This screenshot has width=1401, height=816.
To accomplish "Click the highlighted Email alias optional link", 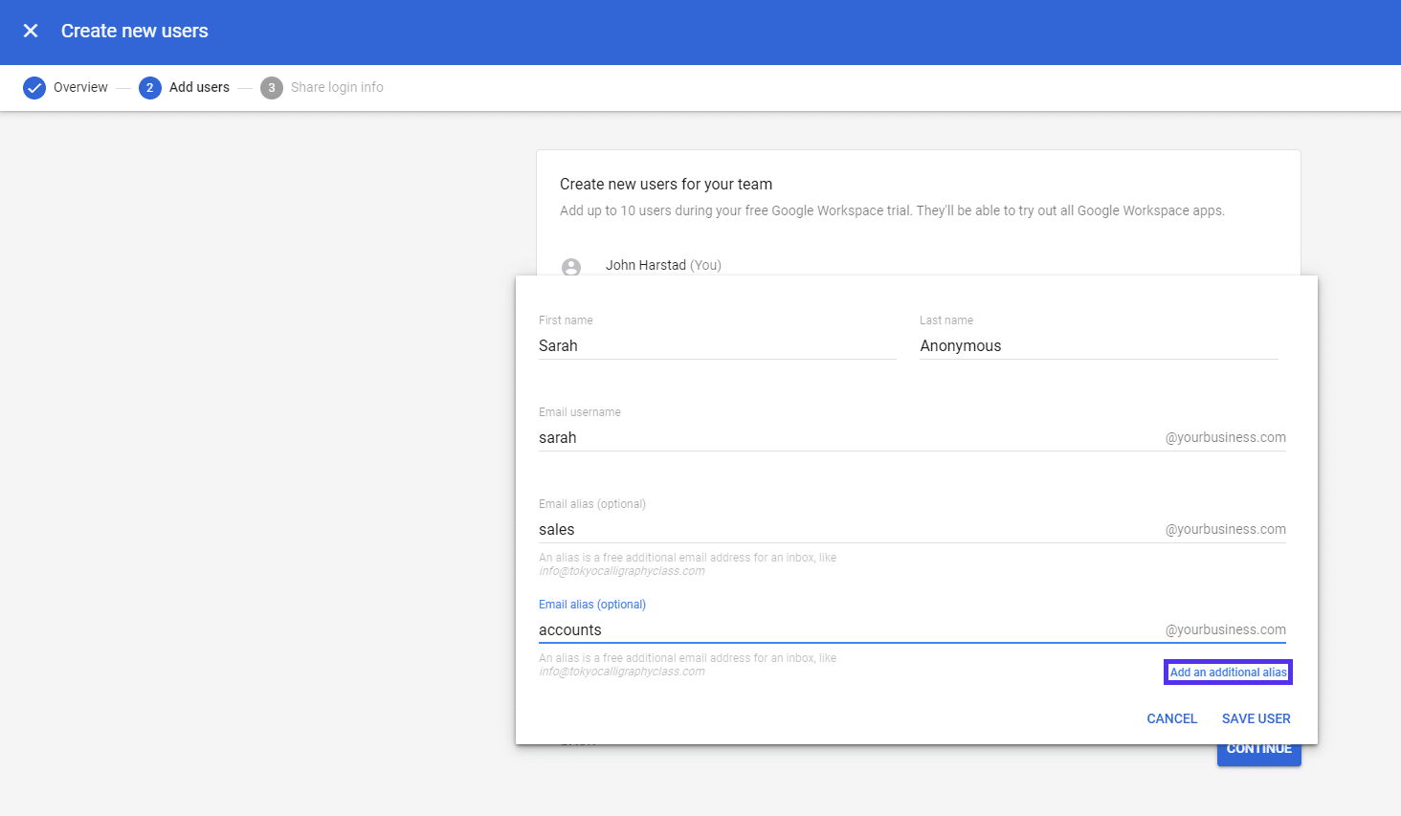I will 591,604.
